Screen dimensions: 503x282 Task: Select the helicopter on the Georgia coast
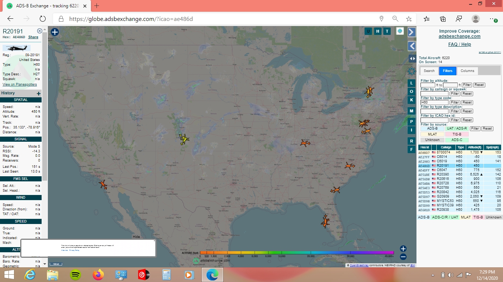pyautogui.click(x=335, y=190)
